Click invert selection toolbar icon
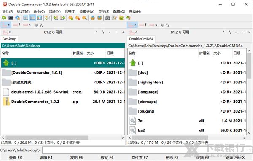 tap(84, 18)
